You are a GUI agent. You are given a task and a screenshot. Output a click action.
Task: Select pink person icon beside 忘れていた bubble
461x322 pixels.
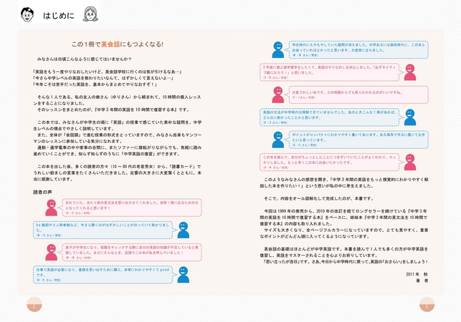pos(51,206)
